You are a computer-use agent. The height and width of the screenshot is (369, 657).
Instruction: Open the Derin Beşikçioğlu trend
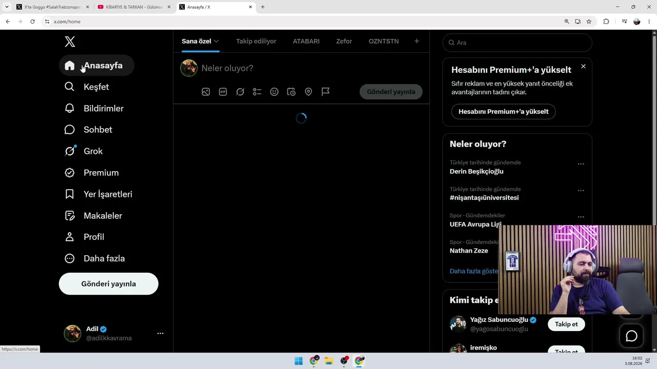coord(476,172)
